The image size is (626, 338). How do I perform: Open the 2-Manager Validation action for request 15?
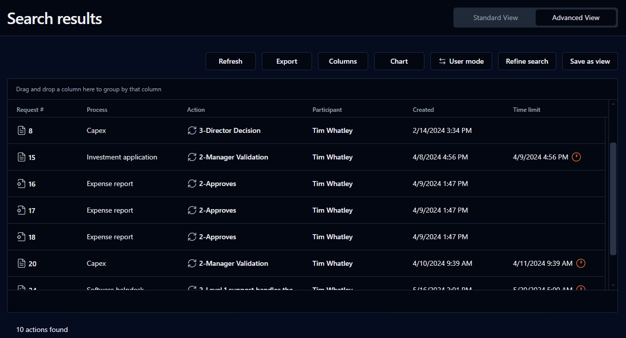pos(233,157)
